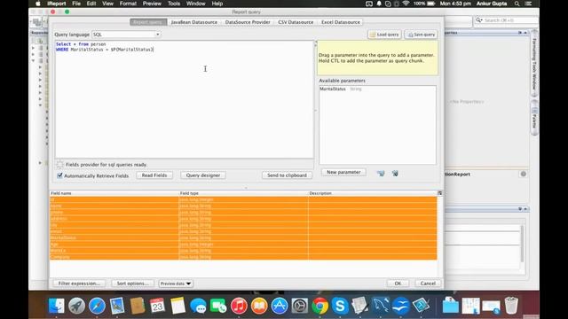The width and height of the screenshot is (568, 319).
Task: Launch Safari from the Dock
Action: coord(97,306)
